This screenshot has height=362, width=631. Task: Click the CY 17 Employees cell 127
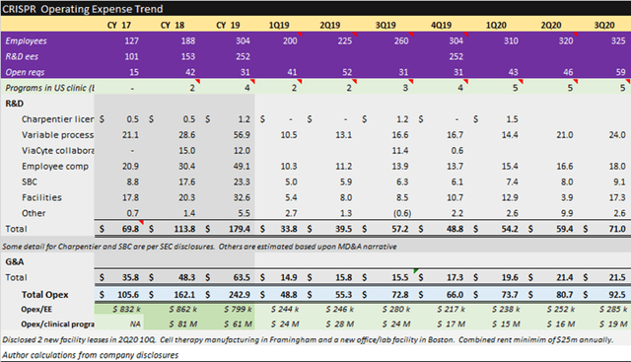[131, 40]
